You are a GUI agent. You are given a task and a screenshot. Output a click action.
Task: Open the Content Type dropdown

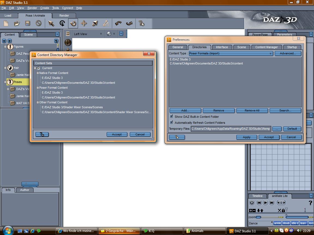pyautogui.click(x=231, y=53)
